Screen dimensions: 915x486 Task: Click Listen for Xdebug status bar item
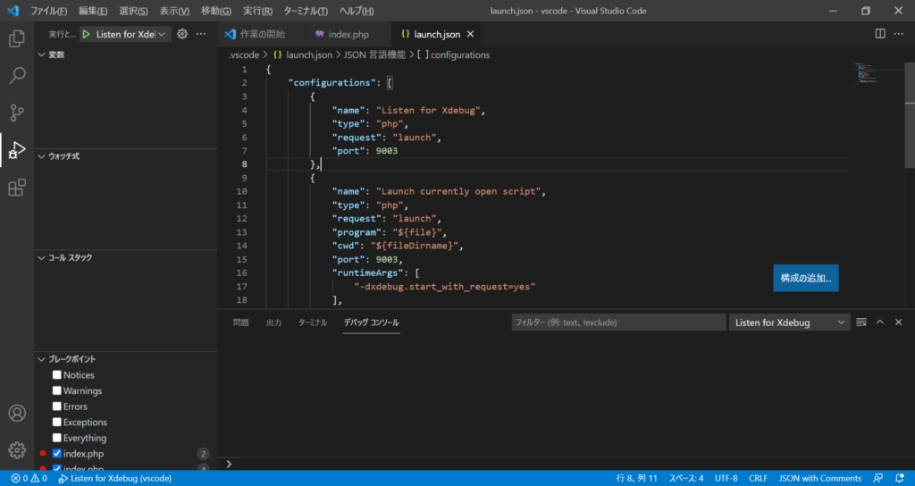tap(115, 479)
